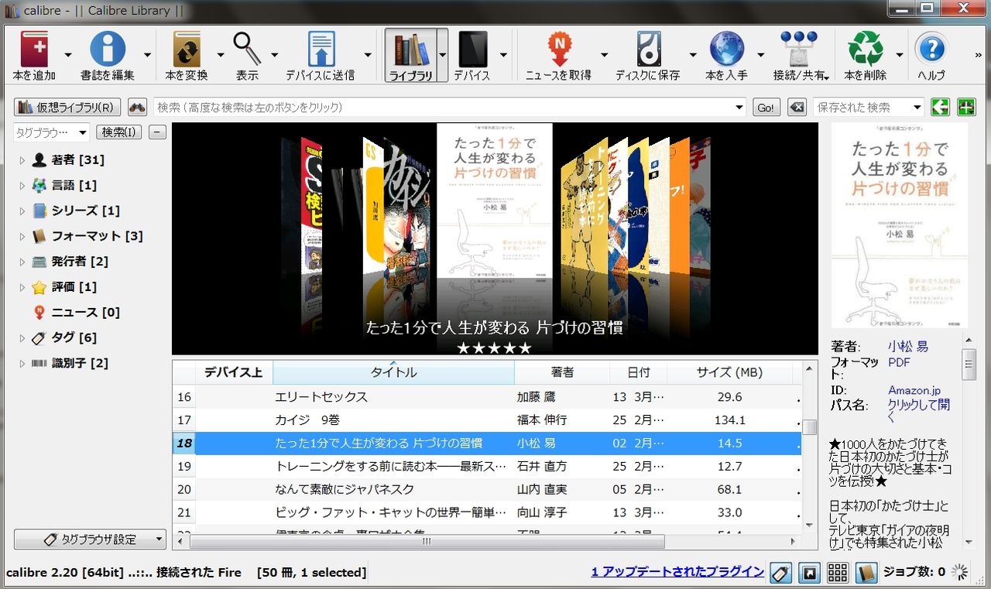Open dropdown arrow next to ニュースを取得
991x589 pixels.
tap(605, 55)
